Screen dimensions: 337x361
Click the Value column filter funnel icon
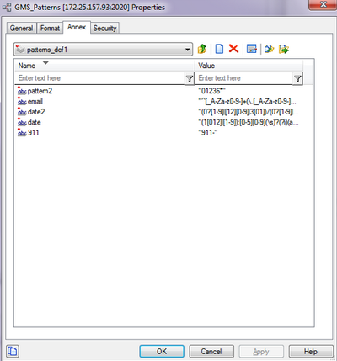[x=297, y=78]
